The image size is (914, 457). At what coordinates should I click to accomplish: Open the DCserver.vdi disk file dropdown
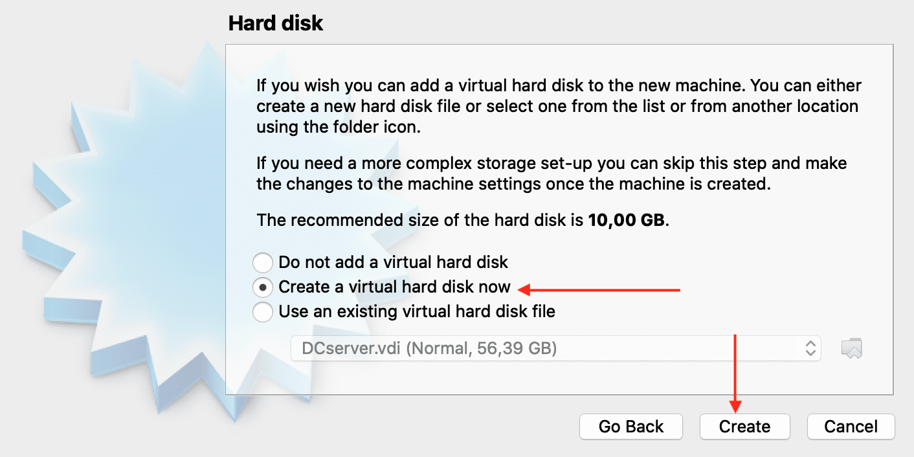(555, 349)
